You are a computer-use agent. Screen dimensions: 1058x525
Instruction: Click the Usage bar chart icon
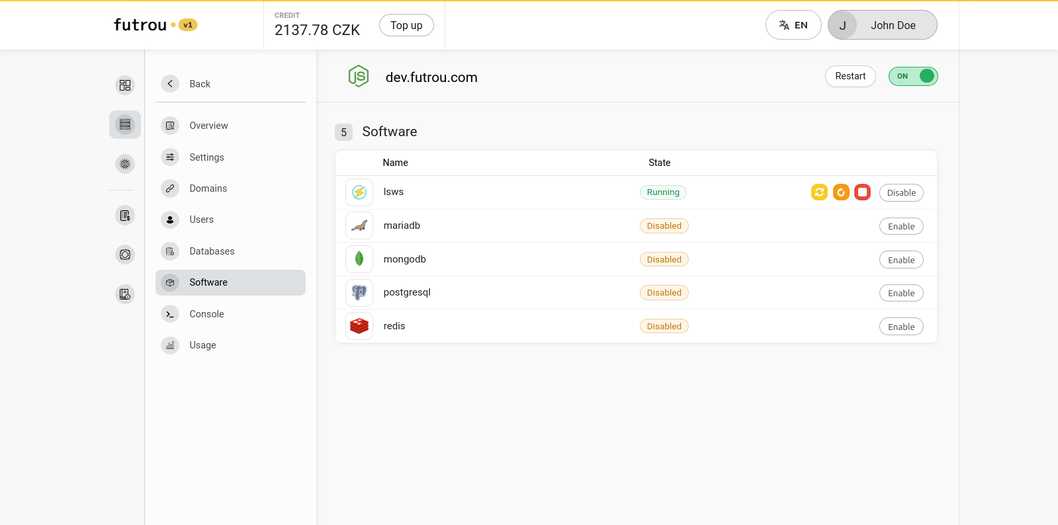tap(170, 345)
